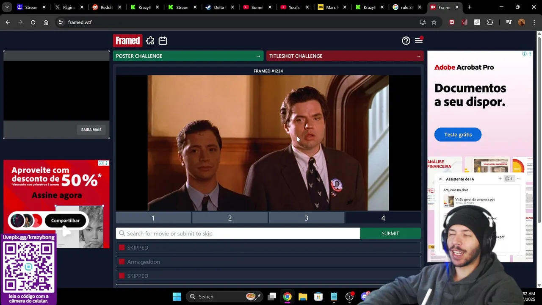Click the FRAMED #1234 title text
This screenshot has height=305, width=542.
click(268, 71)
